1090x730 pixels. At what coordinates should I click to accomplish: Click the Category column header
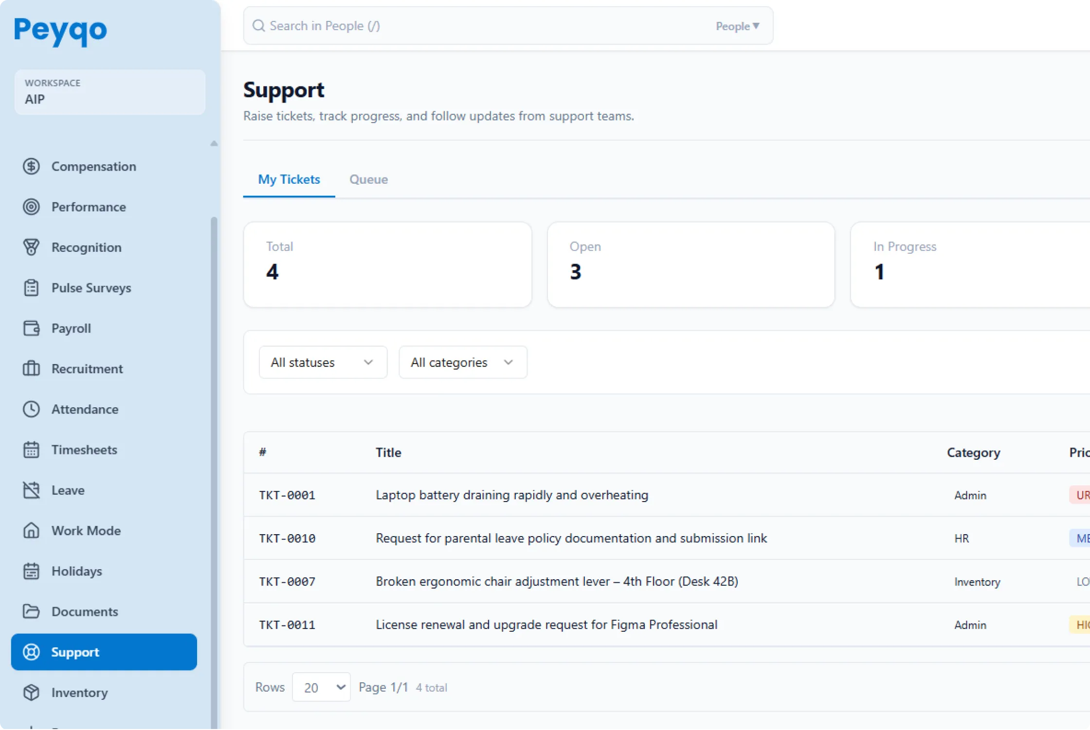point(973,452)
